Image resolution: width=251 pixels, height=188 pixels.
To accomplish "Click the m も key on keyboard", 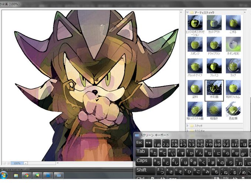I will pyautogui.click(x=215, y=171).
